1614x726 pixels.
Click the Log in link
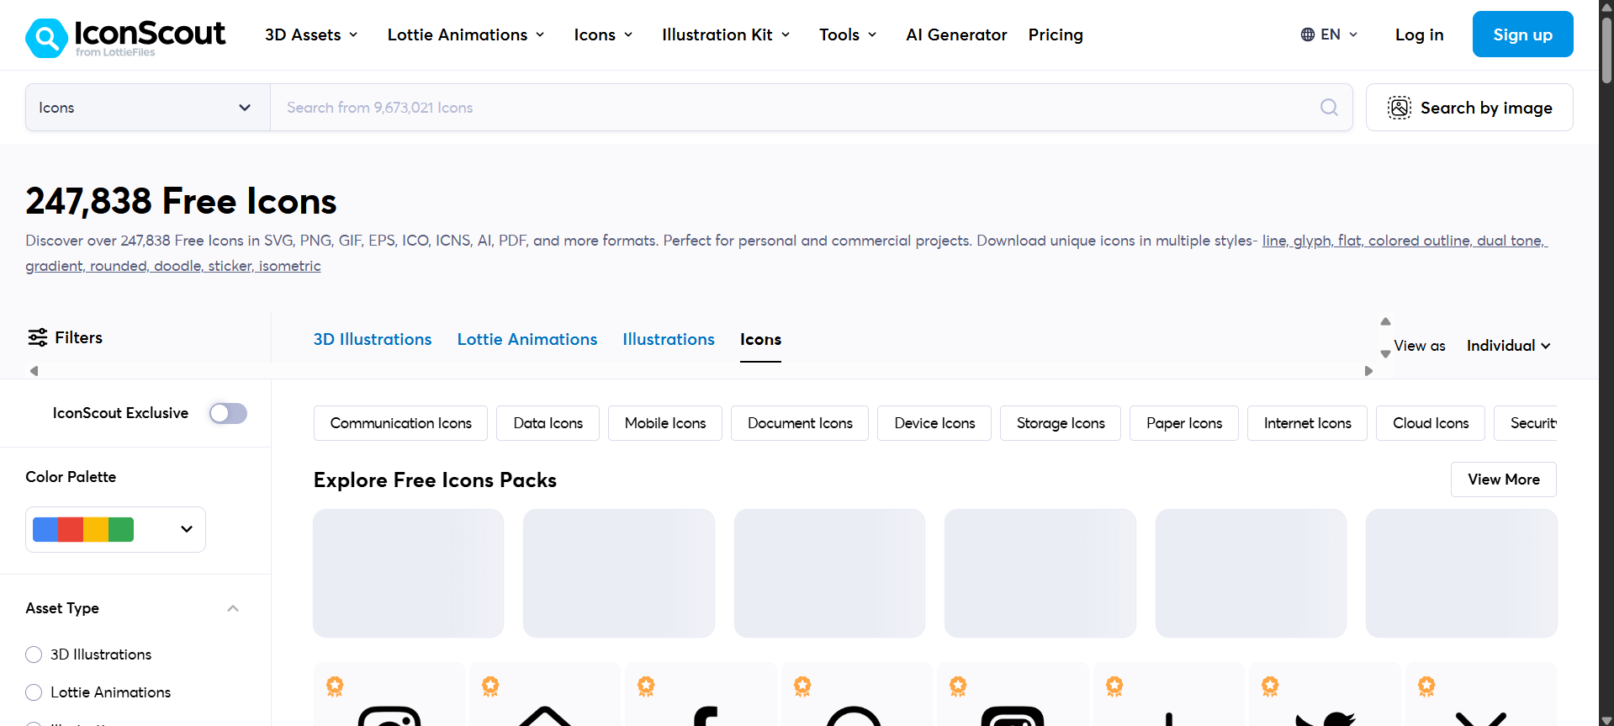[x=1419, y=34]
